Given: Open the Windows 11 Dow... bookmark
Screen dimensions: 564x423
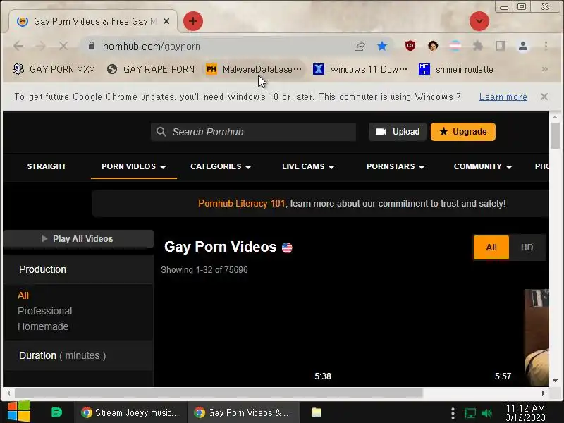Looking at the screenshot, I should [x=360, y=69].
